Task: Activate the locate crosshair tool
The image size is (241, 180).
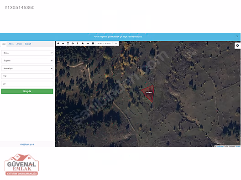Action: click(73, 43)
